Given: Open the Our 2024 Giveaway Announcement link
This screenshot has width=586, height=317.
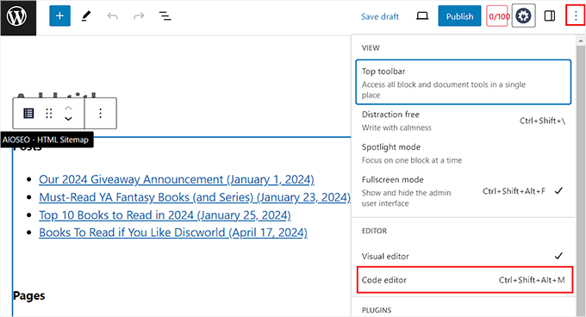Looking at the screenshot, I should [x=177, y=179].
